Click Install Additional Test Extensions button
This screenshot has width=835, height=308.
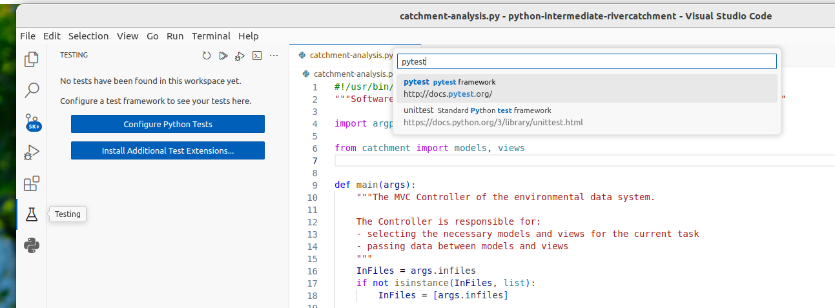tap(168, 150)
